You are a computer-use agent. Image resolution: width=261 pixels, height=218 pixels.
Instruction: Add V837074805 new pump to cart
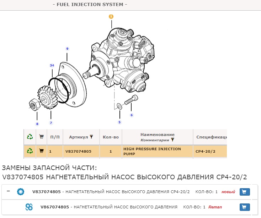[x=245, y=192]
